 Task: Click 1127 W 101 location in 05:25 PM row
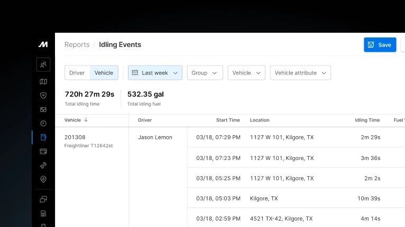click(282, 178)
